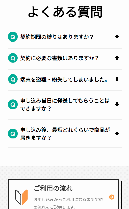Select question text 端末を盗難・紛失してしまいました。
Screen dimensions: 129x209
tap(64, 79)
